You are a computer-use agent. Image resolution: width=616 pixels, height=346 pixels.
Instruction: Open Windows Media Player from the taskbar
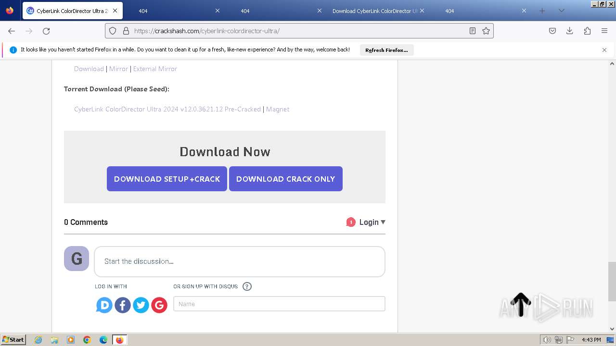pos(71,340)
